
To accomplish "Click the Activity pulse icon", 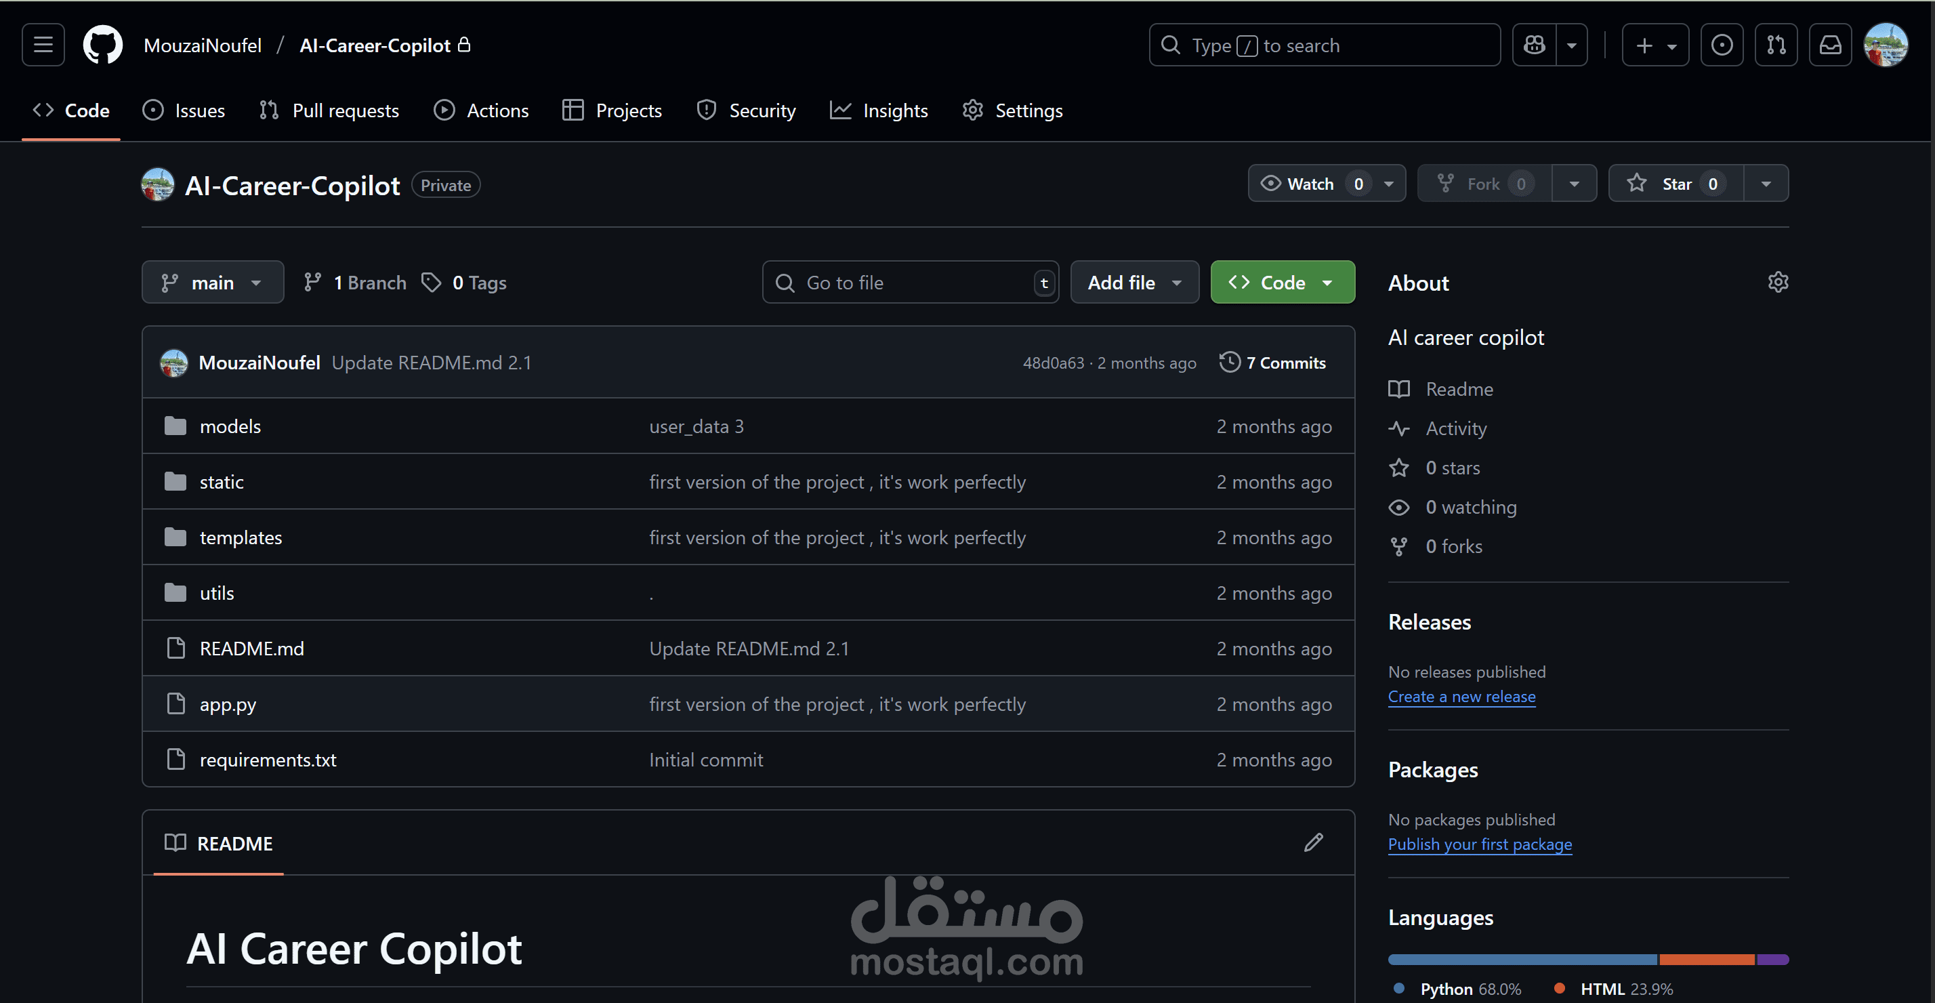I will pos(1398,428).
